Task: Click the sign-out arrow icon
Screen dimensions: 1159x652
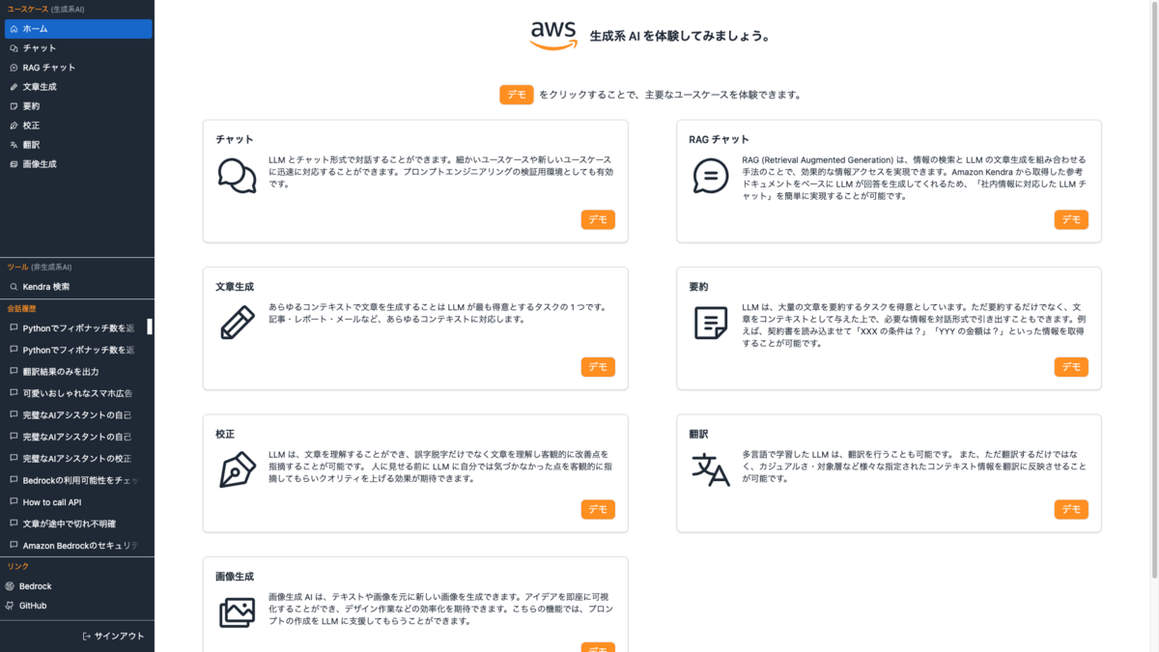Action: click(87, 637)
